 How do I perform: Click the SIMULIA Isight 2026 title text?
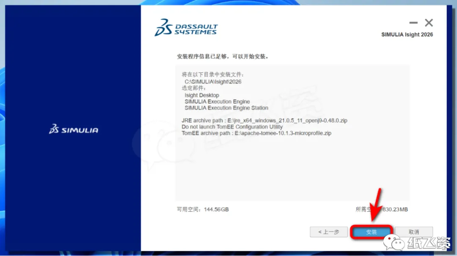pyautogui.click(x=407, y=35)
